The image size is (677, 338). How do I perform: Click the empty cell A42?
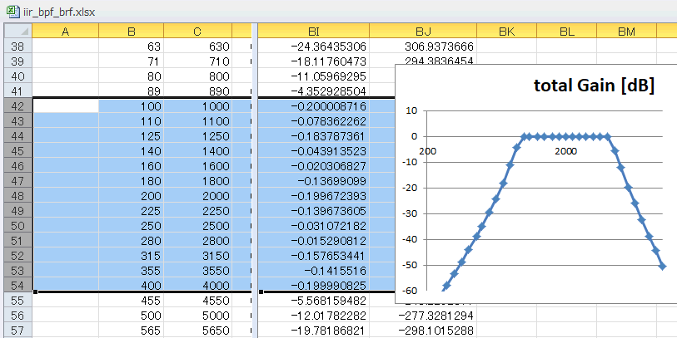(x=65, y=106)
